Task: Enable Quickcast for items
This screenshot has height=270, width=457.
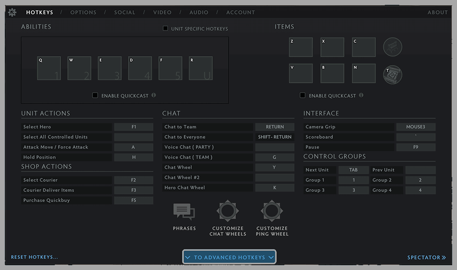Action: [x=303, y=95]
